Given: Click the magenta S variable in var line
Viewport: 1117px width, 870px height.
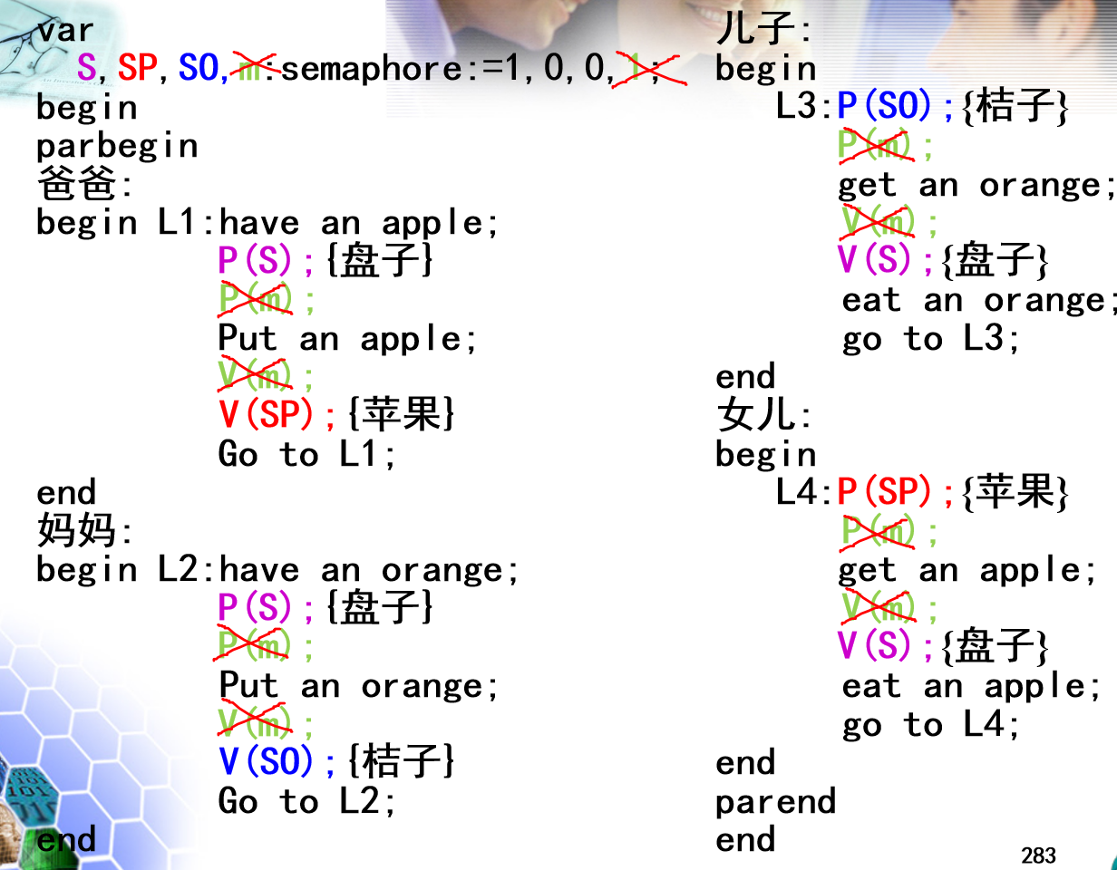Looking at the screenshot, I should [x=87, y=68].
